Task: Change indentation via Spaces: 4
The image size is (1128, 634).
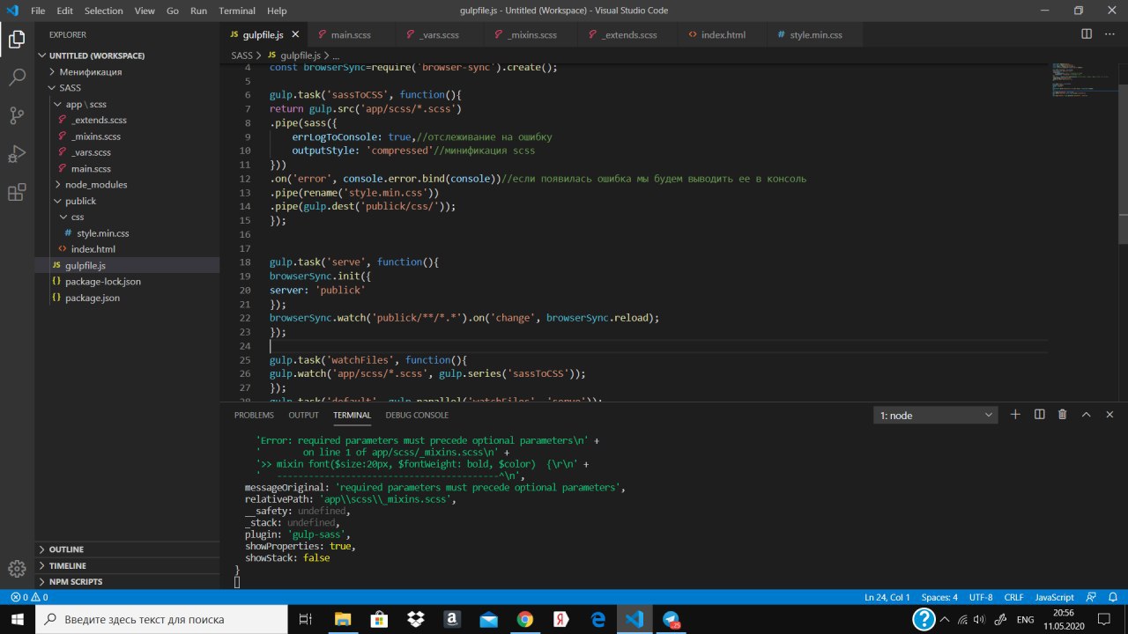Action: tap(939, 597)
